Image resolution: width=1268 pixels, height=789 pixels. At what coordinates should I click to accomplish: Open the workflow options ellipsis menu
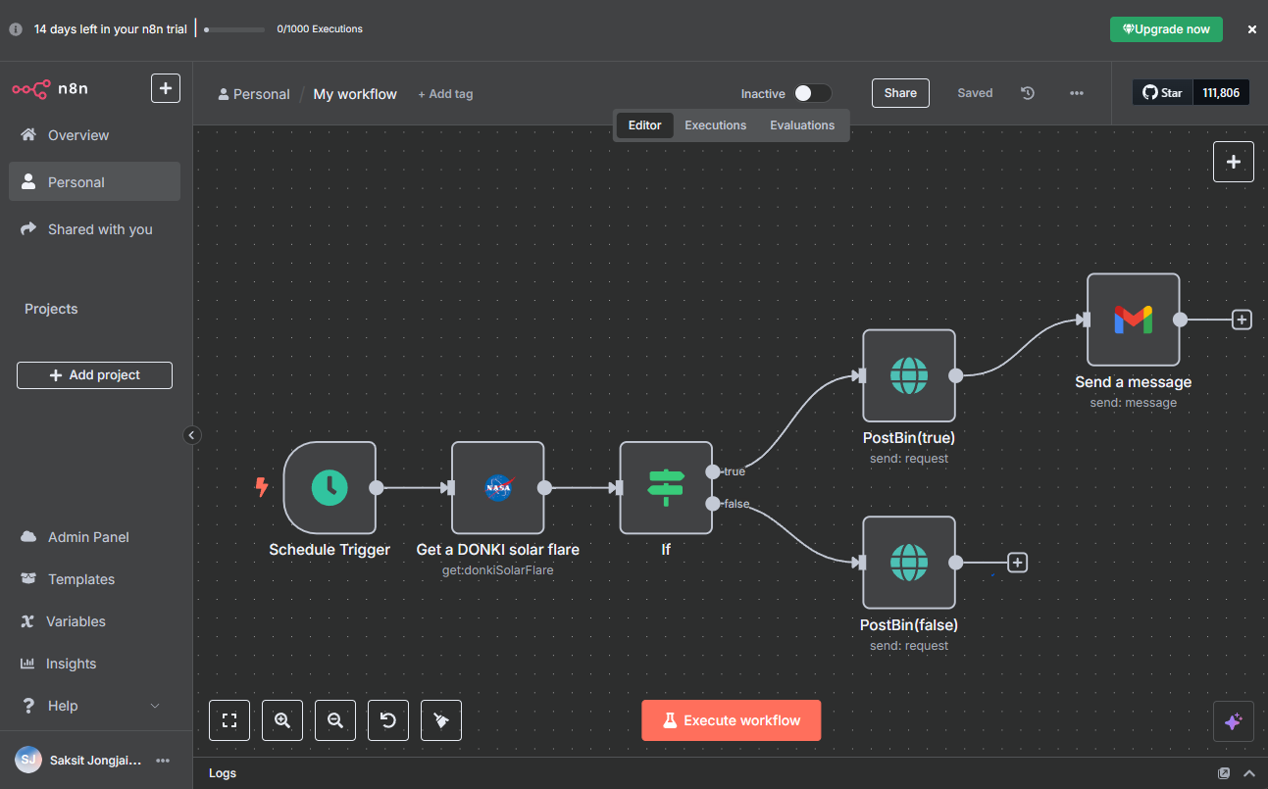(1076, 92)
